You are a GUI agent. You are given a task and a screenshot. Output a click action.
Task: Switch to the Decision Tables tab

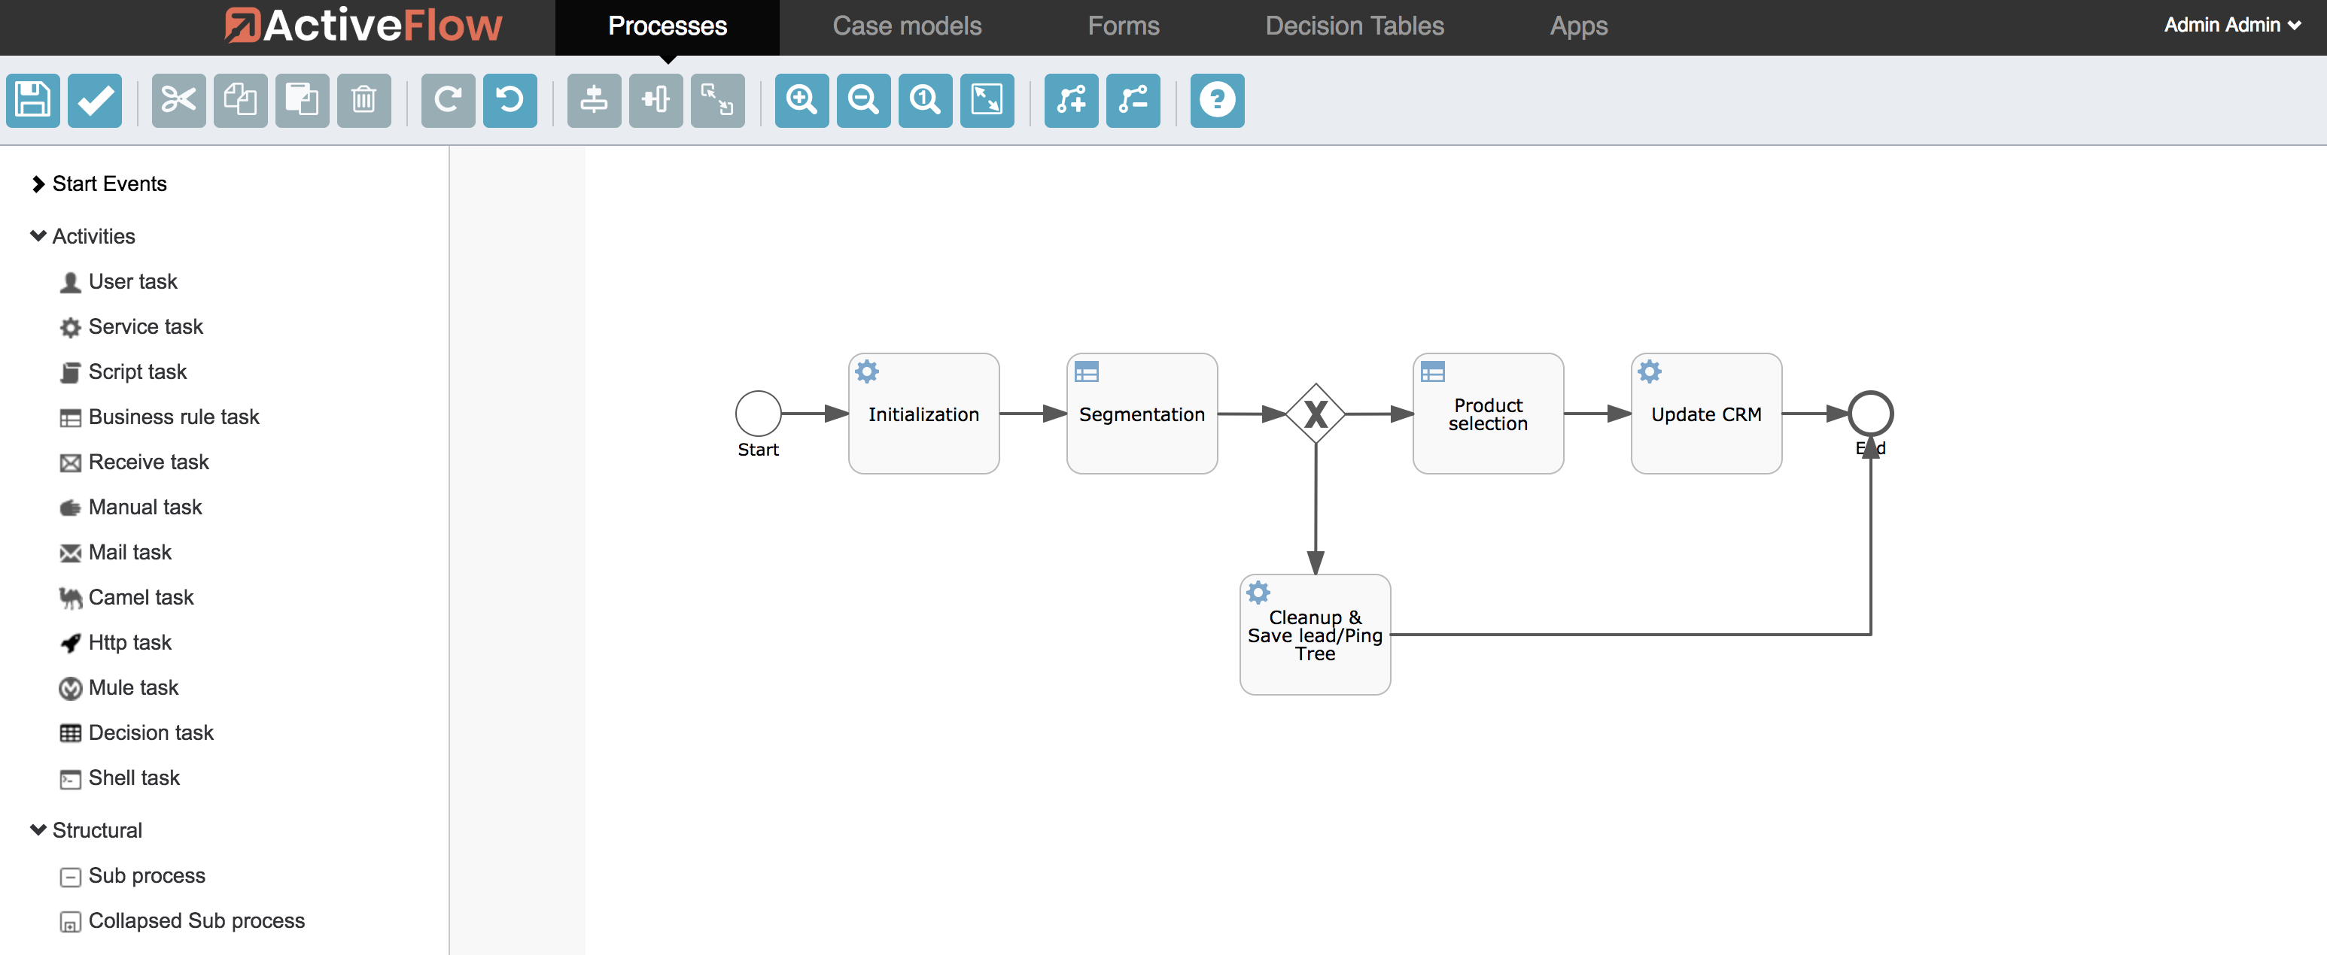tap(1354, 26)
